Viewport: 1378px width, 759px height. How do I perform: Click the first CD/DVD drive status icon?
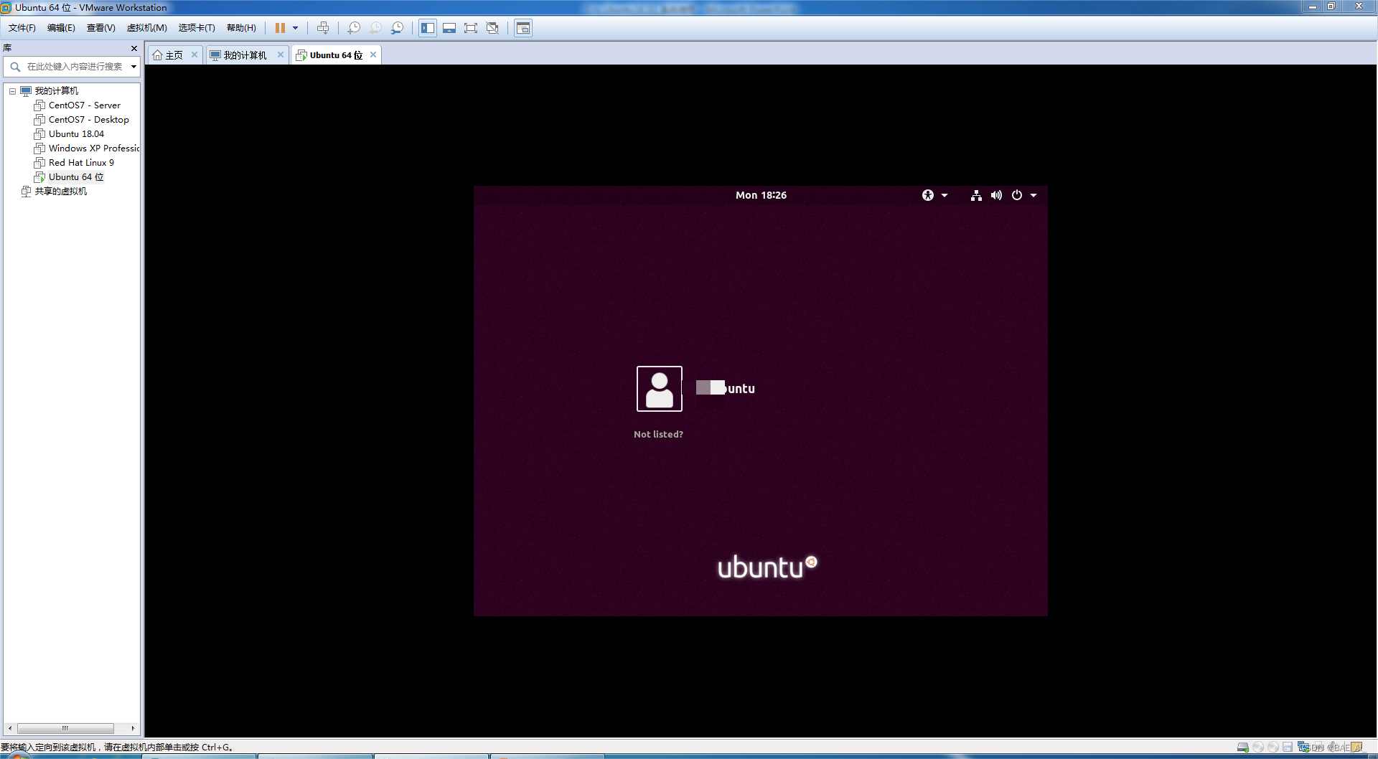(x=1258, y=748)
